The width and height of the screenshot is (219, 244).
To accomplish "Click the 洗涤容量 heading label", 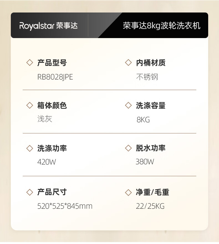I will coord(151,106).
